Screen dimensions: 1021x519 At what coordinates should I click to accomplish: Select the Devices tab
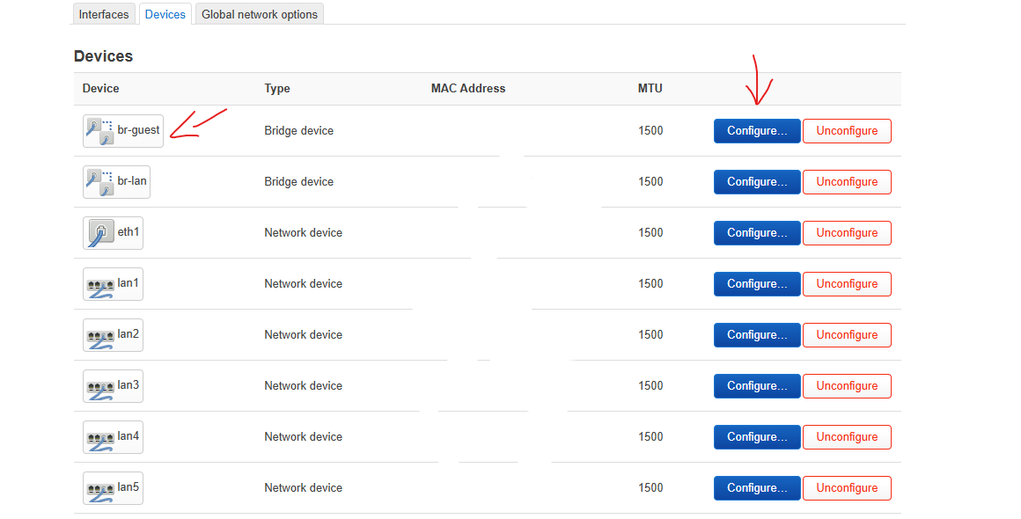(x=165, y=14)
